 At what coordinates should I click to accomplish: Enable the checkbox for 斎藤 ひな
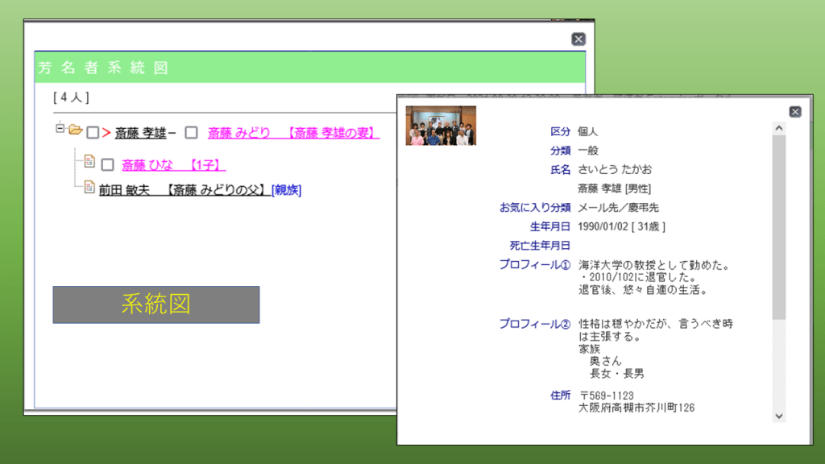point(107,165)
